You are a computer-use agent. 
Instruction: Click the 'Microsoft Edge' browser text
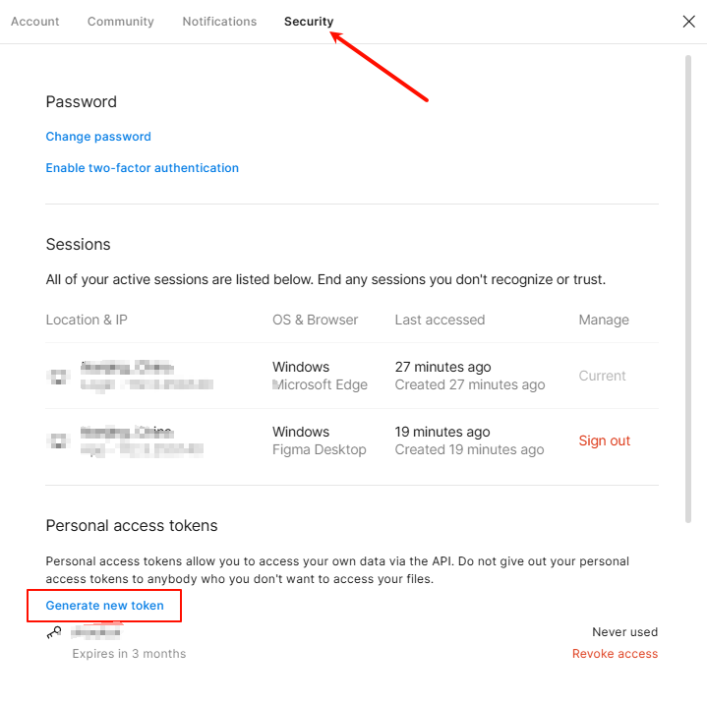click(x=321, y=384)
